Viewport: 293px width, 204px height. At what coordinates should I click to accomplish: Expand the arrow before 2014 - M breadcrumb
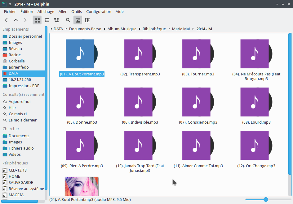193,29
